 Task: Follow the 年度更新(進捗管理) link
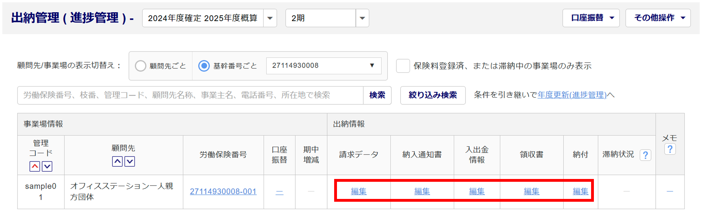pyautogui.click(x=572, y=95)
